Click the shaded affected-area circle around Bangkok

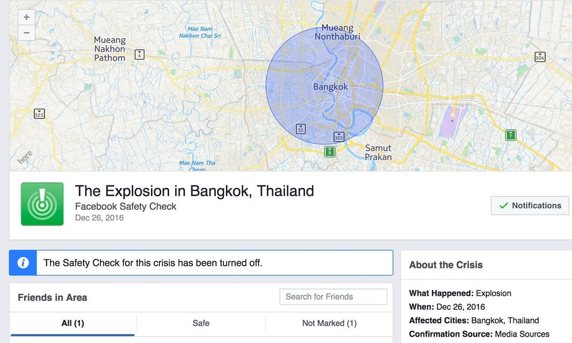pyautogui.click(x=324, y=86)
